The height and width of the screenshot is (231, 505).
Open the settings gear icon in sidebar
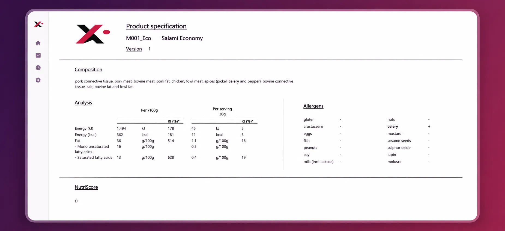pos(38,80)
